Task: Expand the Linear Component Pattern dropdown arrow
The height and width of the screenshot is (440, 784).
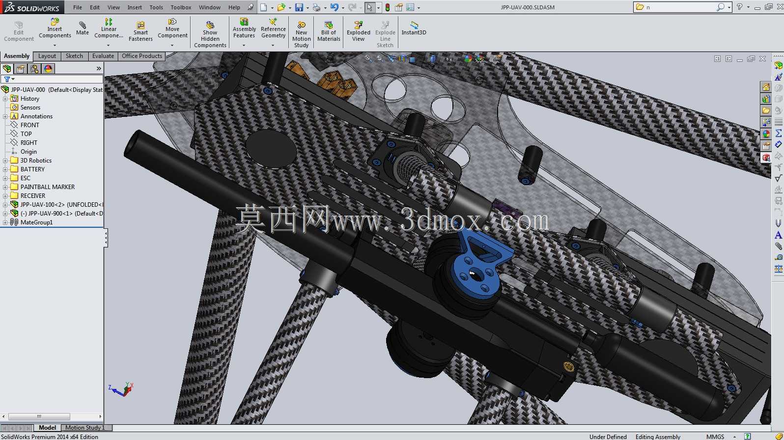Action: coord(108,45)
